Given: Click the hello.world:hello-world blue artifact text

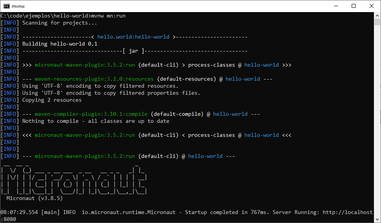Looking at the screenshot, I should click(133, 37).
